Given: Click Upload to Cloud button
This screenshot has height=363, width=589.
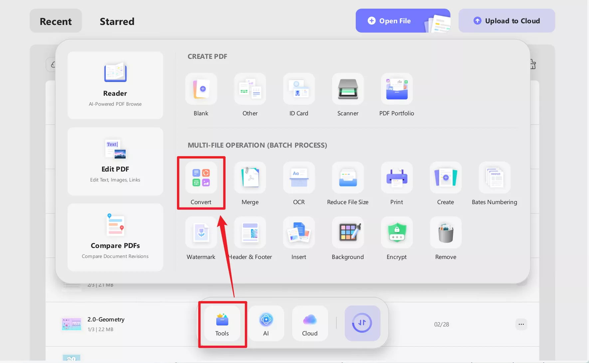Looking at the screenshot, I should [507, 21].
